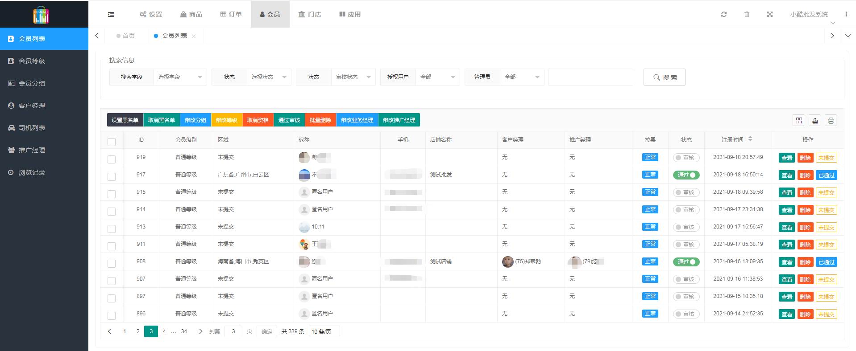Click 取消黑名单 button
Image resolution: width=856 pixels, height=351 pixels.
click(x=162, y=120)
